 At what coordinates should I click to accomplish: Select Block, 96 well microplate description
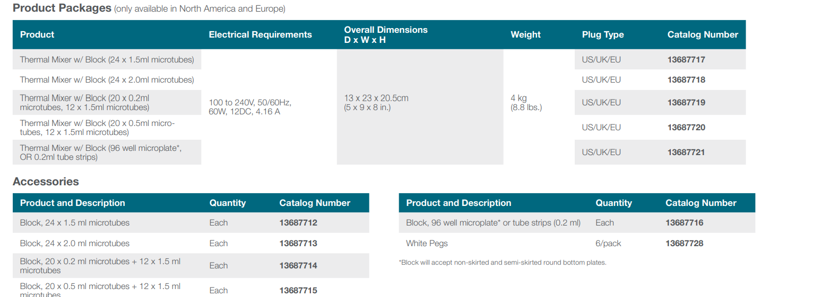[493, 223]
